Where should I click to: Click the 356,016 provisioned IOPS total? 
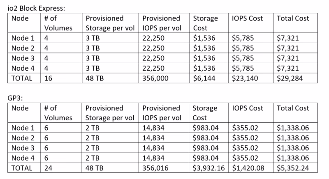click(x=156, y=168)
